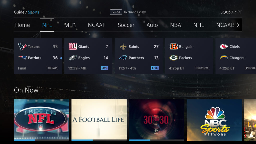Viewport: 256px width, 144px height.
Task: Open the A Football Life thumbnail
Action: [x=99, y=119]
